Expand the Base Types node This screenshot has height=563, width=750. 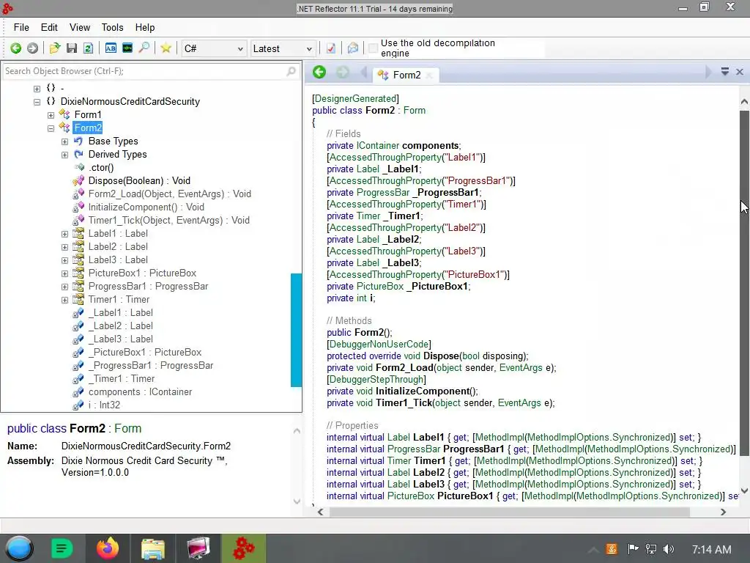[x=64, y=141]
